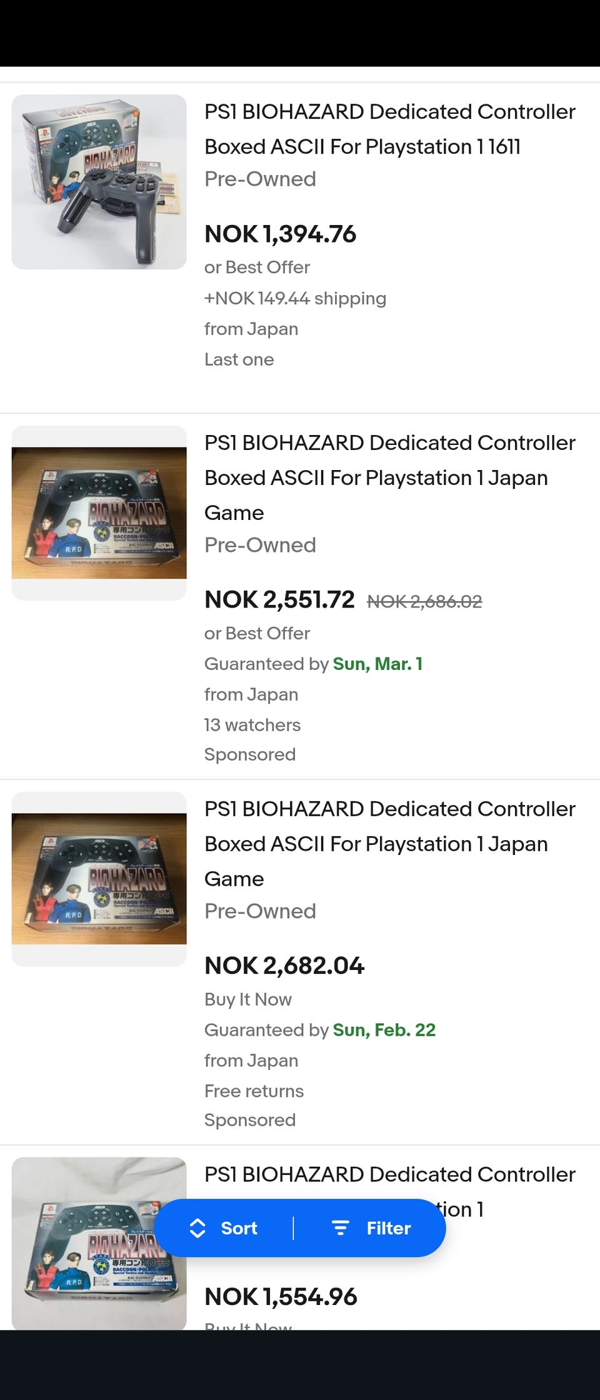The image size is (600, 1400).
Task: Tap the "+NOK 149.44 shipping" text
Action: tap(295, 299)
